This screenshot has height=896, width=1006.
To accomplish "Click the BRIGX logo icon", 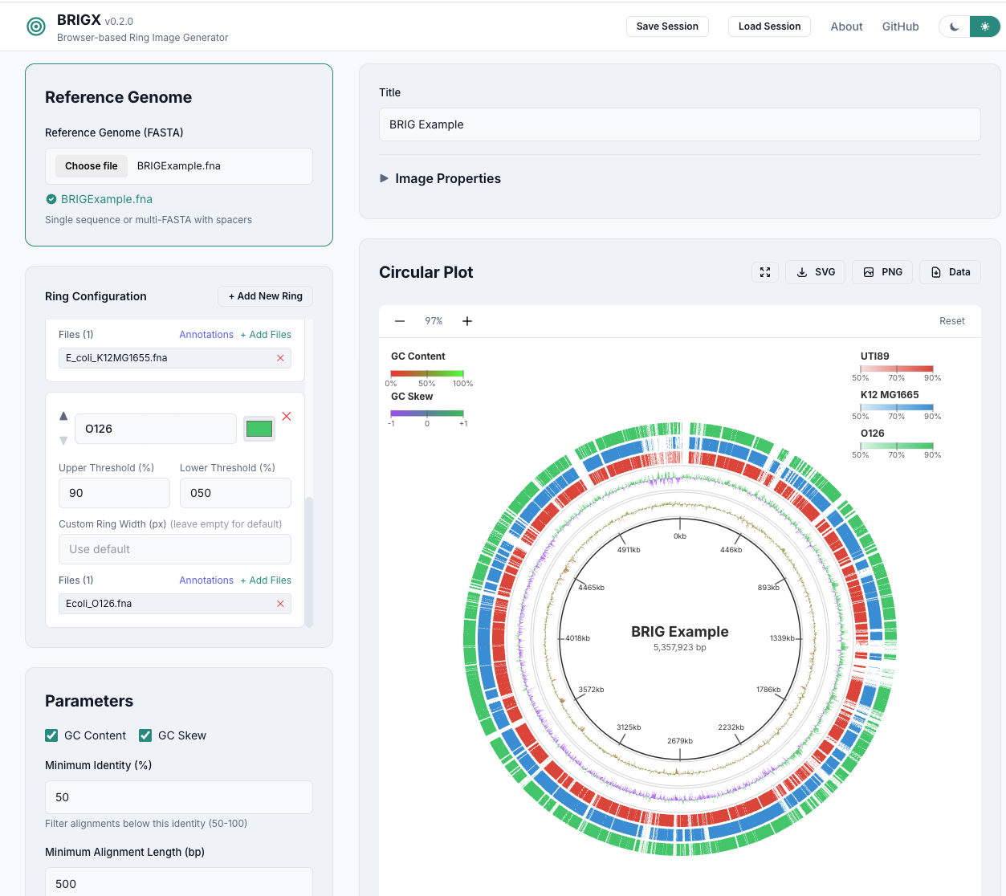I will 36,26.
